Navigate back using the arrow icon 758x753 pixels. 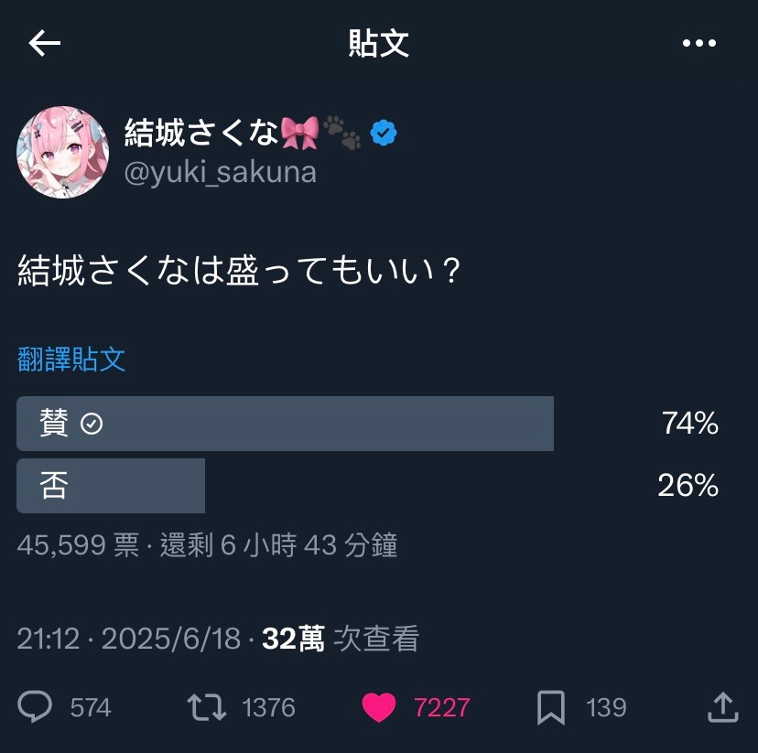[x=42, y=42]
